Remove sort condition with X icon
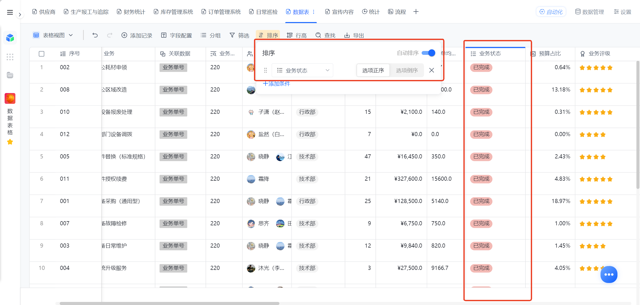Viewport: 640px width, 305px height. 432,70
